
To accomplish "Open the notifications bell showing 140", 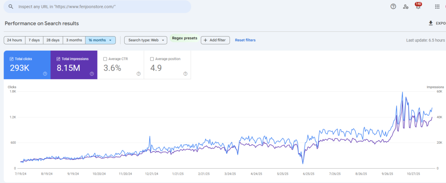I will tap(418, 7).
